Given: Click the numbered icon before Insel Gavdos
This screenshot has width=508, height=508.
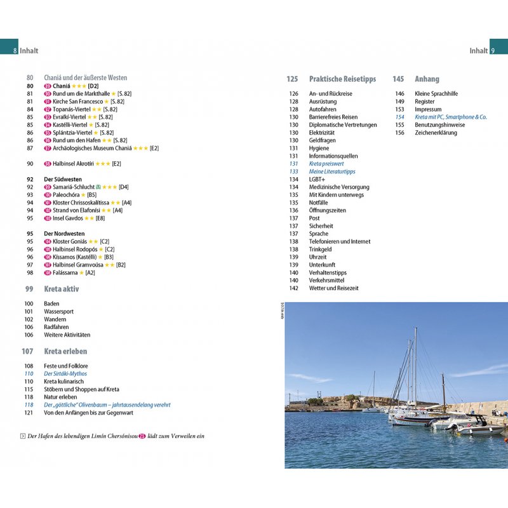Looking at the screenshot, I should pos(48,218).
